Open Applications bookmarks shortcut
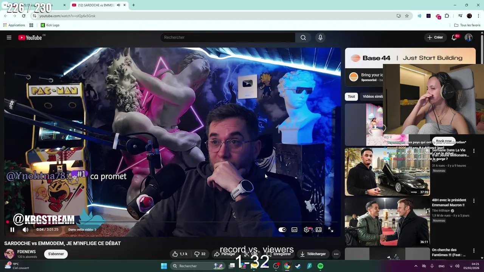Viewport: 484px width, 272px height. pos(14,25)
